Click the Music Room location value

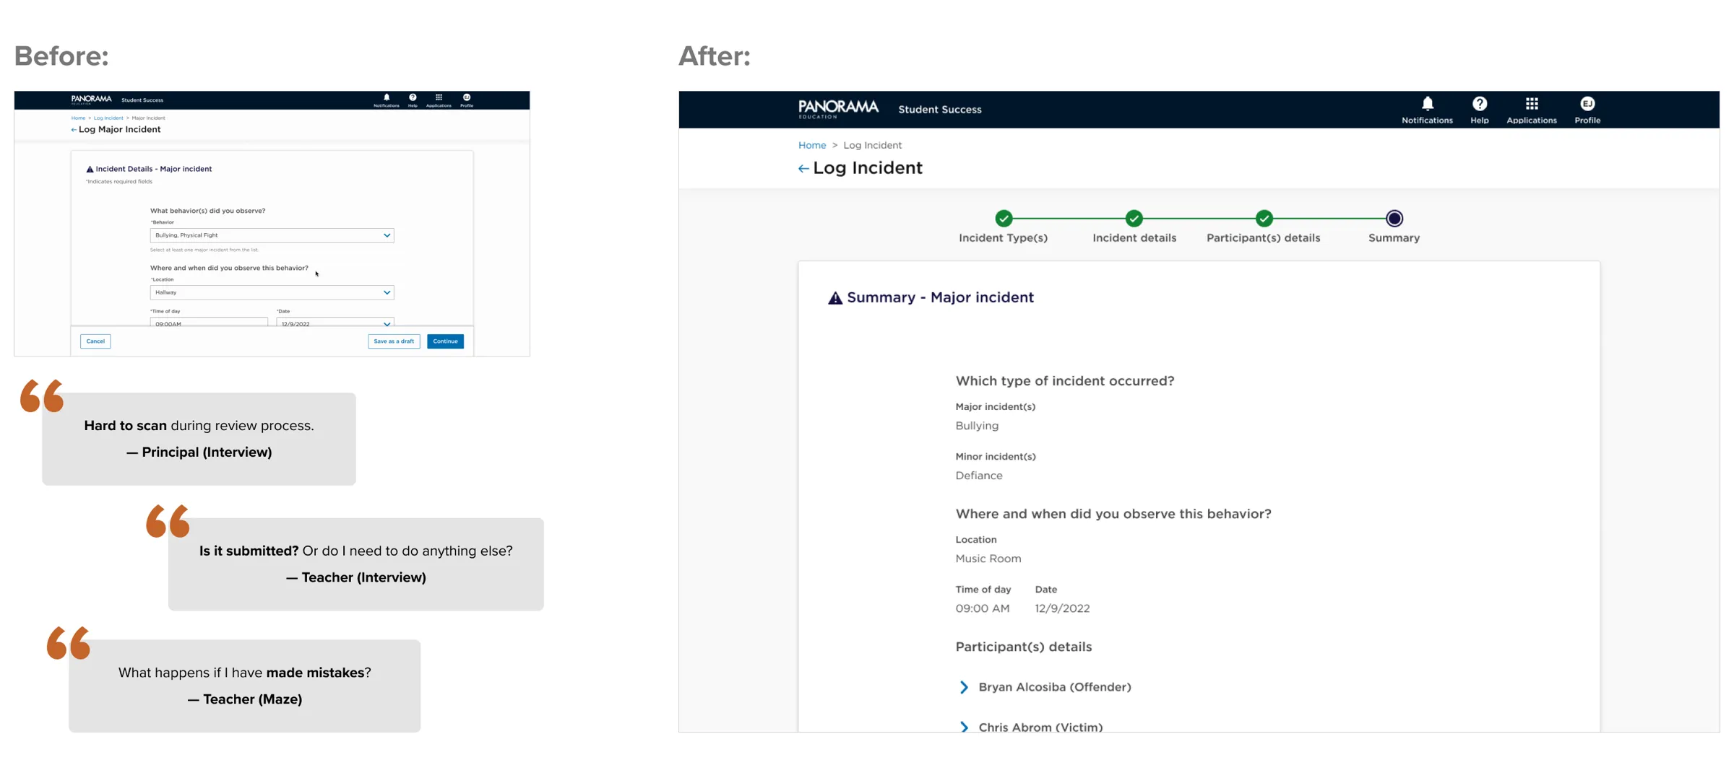pos(988,559)
